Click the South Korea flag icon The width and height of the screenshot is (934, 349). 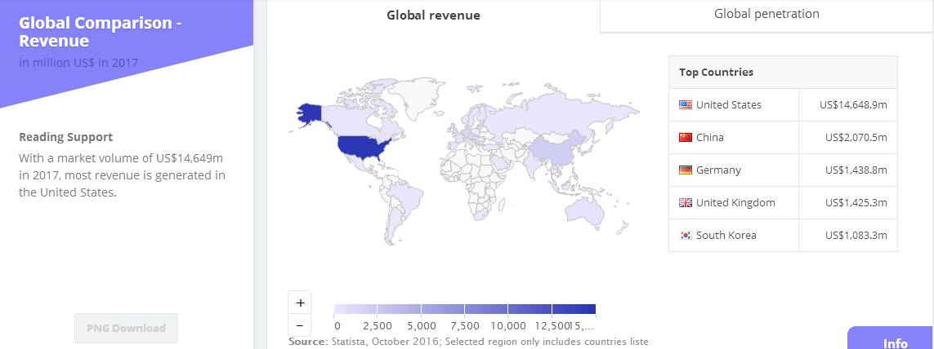685,236
